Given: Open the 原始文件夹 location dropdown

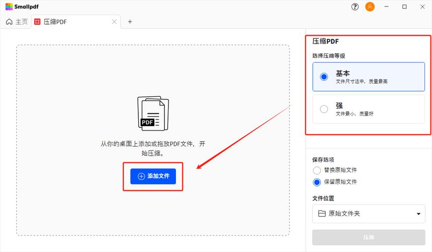Looking at the screenshot, I should (x=369, y=214).
